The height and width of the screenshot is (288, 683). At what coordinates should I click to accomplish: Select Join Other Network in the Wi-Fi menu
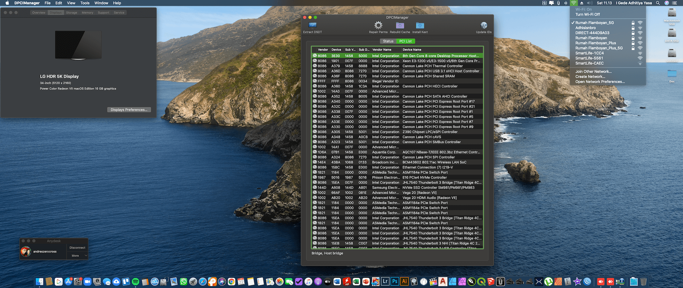608,71
